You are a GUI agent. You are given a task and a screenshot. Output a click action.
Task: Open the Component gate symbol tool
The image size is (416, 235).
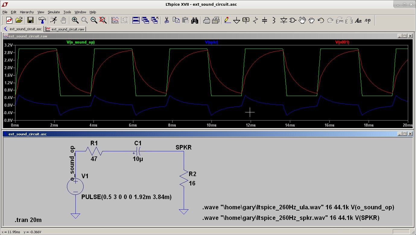pyautogui.click(x=293, y=20)
